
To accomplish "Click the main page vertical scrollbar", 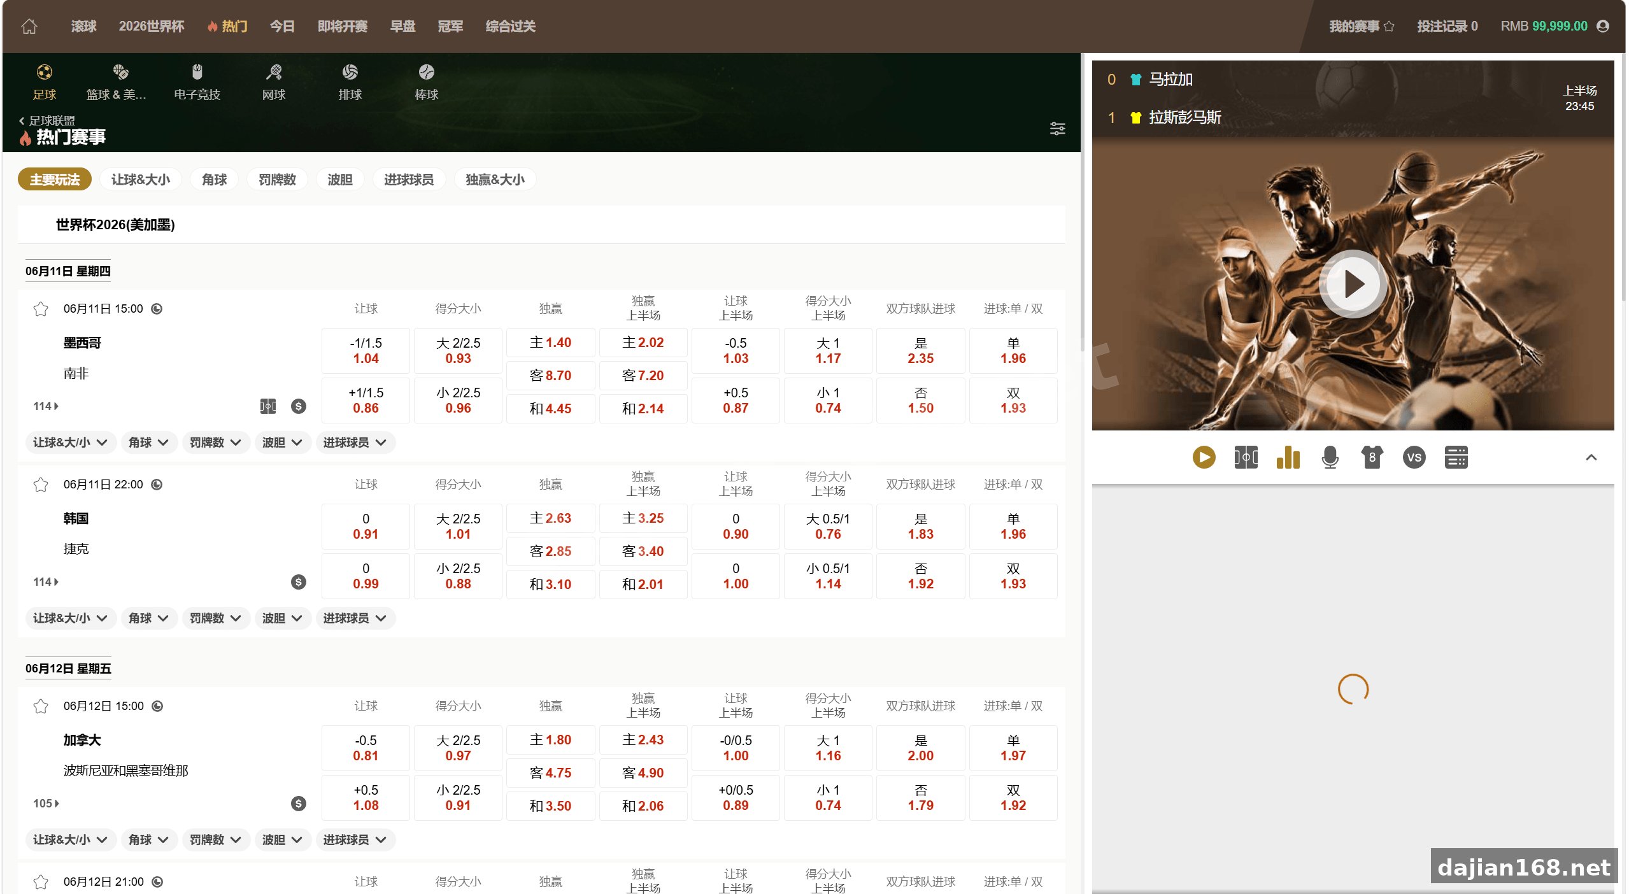I will 1083,204.
